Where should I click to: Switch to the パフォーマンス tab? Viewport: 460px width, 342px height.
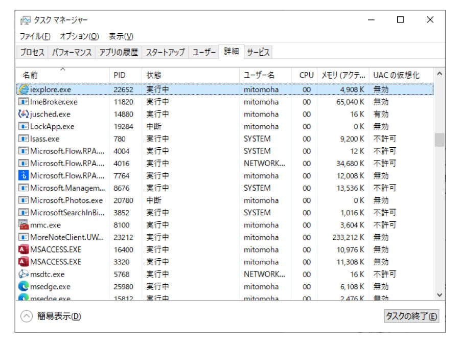click(72, 52)
